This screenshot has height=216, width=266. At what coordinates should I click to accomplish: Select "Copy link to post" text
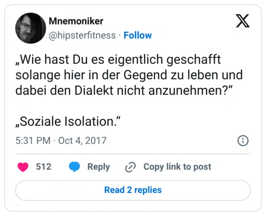point(177,167)
